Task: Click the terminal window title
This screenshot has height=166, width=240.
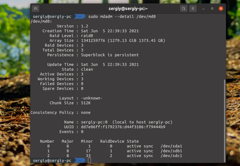Action: tap(128, 8)
